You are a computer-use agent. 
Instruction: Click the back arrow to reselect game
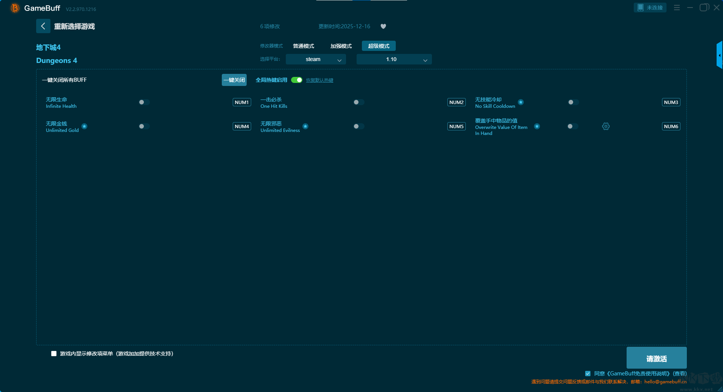coord(43,26)
